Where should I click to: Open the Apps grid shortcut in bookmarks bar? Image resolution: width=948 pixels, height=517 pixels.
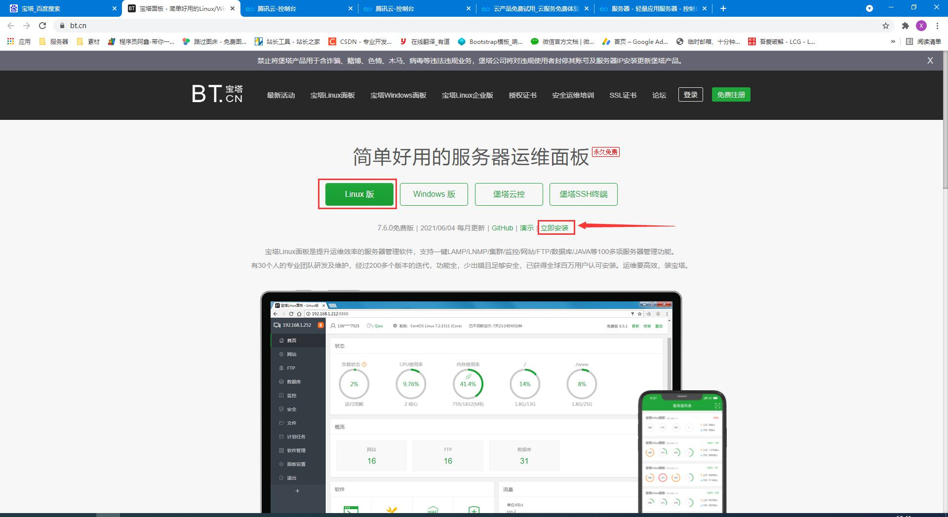pyautogui.click(x=19, y=42)
